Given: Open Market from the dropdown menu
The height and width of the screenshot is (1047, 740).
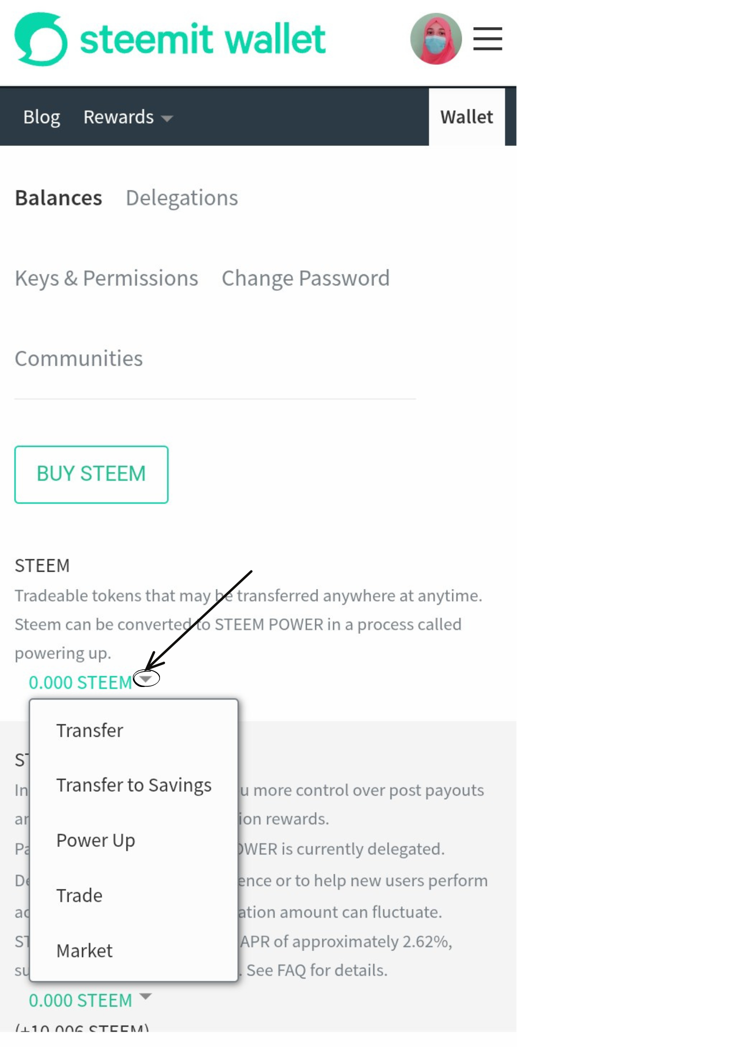Looking at the screenshot, I should point(84,951).
